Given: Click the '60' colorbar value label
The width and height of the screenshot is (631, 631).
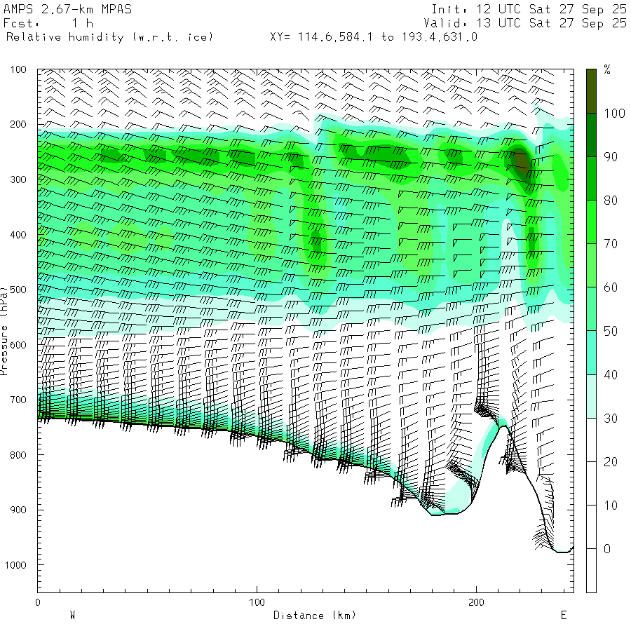Looking at the screenshot, I should tap(611, 287).
